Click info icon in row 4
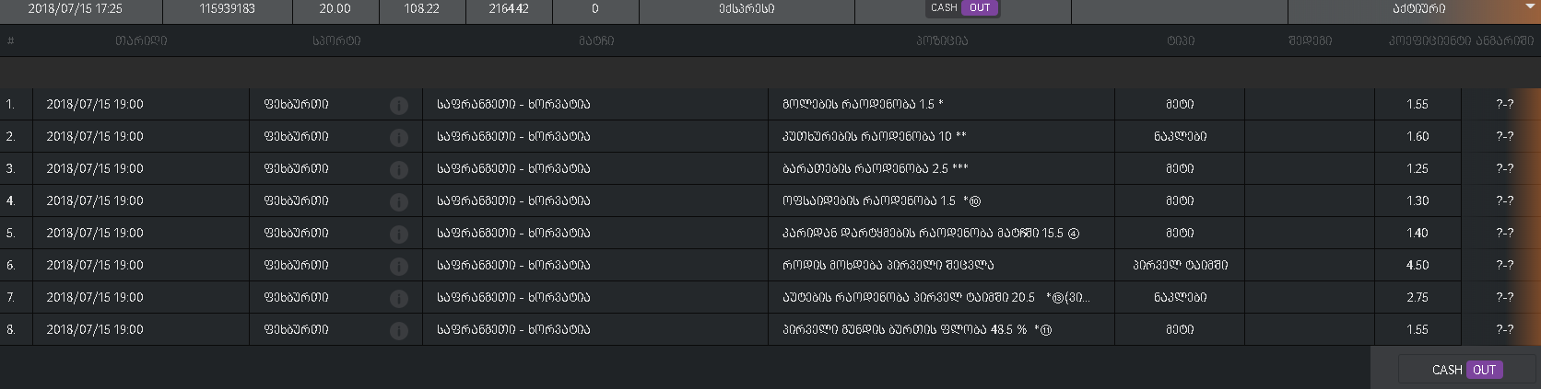The width and height of the screenshot is (1541, 389). (x=398, y=202)
